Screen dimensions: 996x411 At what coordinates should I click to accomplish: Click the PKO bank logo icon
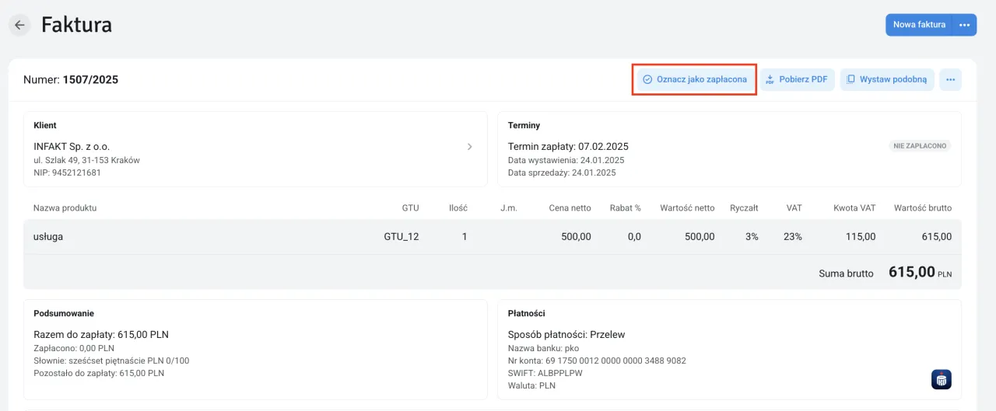(941, 379)
